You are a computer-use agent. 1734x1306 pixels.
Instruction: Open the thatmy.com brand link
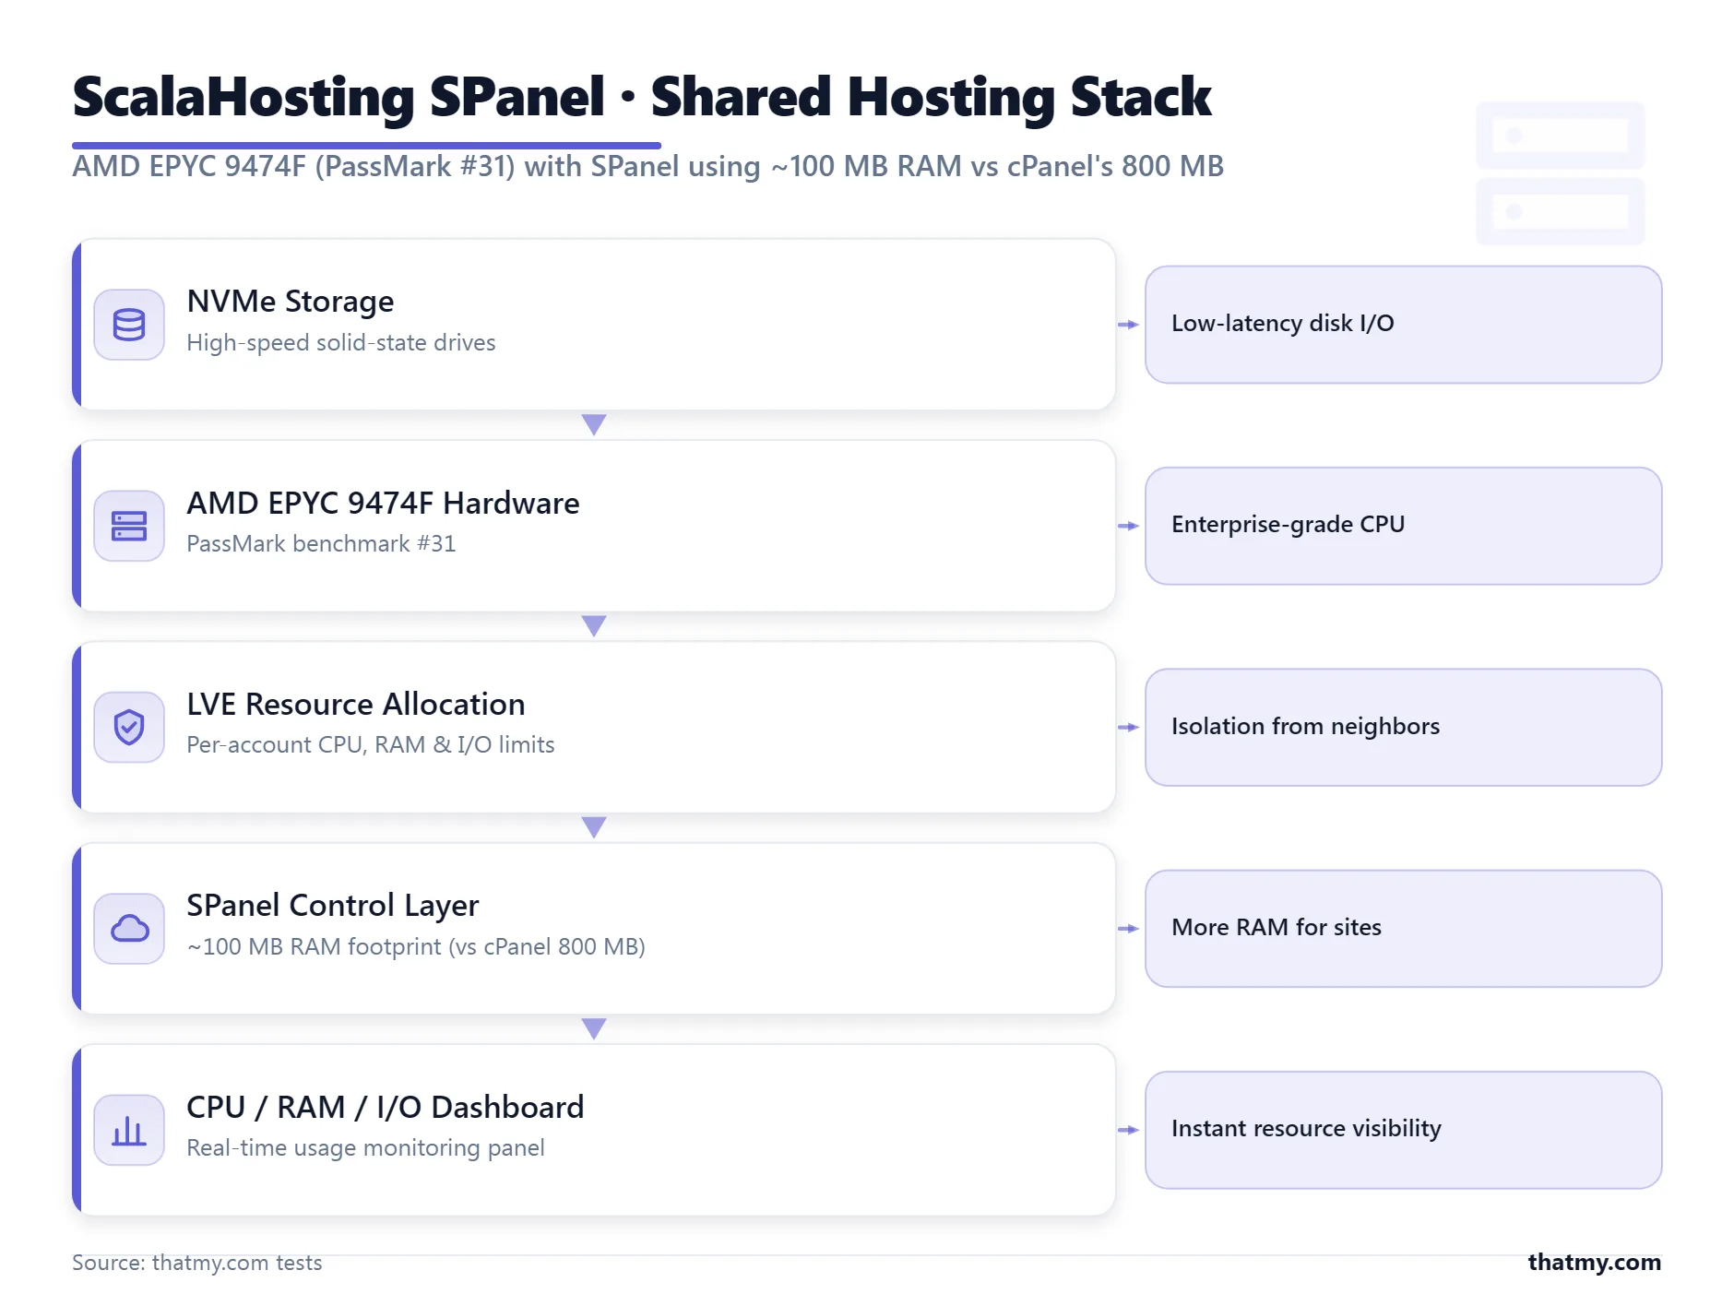point(1594,1262)
